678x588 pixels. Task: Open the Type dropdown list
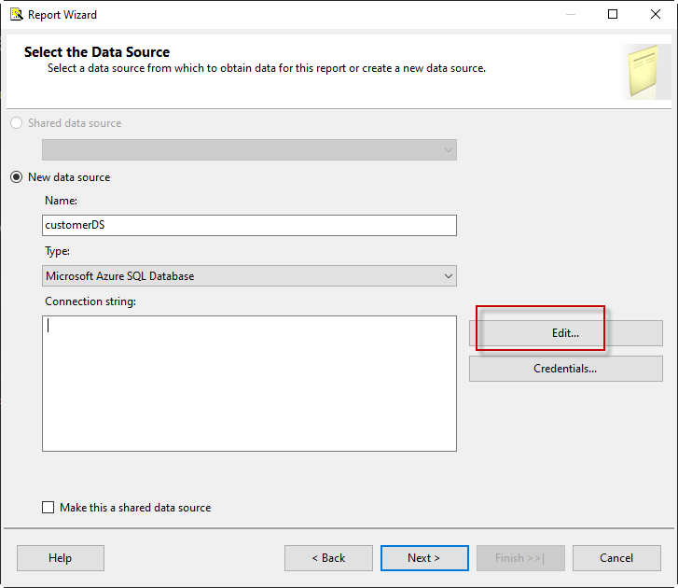click(x=249, y=276)
